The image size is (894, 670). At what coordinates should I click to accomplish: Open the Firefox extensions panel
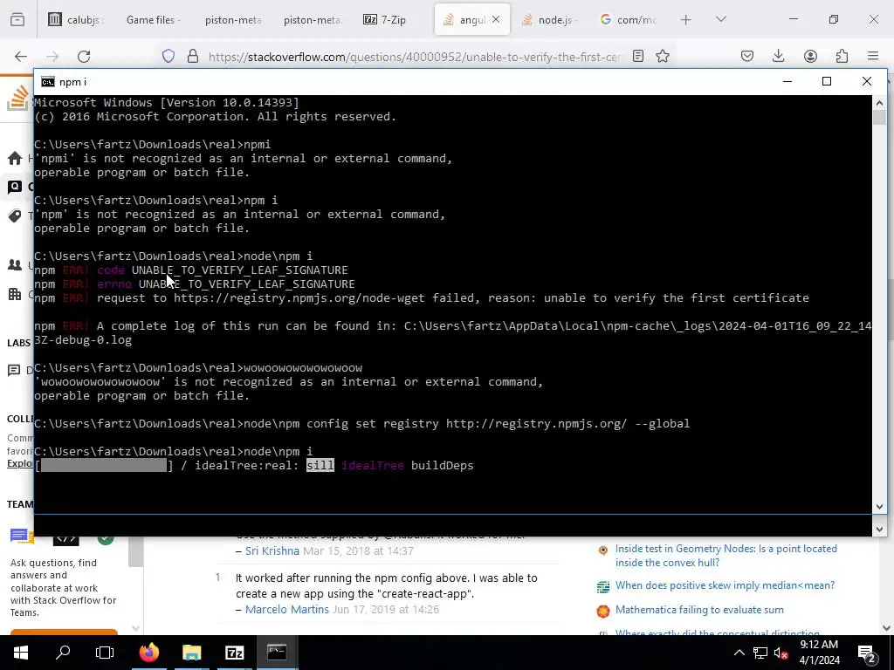point(842,56)
